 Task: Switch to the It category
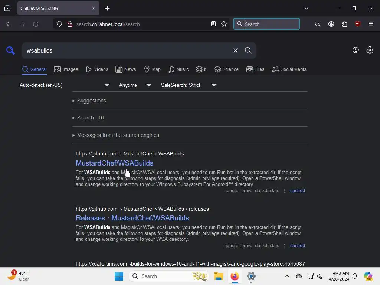[x=201, y=69]
